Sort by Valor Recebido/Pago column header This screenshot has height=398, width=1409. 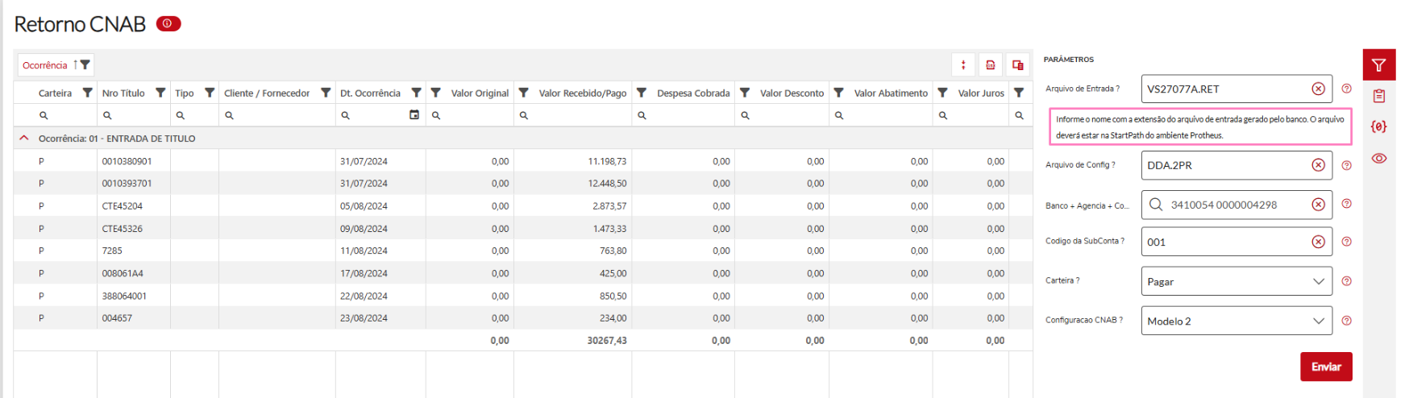pyautogui.click(x=582, y=93)
